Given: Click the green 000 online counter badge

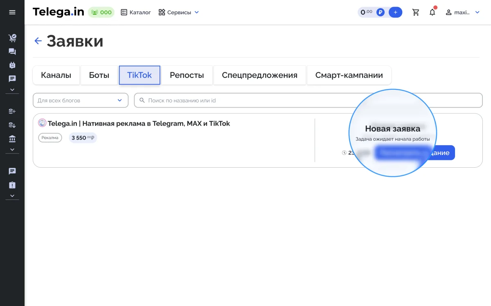Looking at the screenshot, I should pyautogui.click(x=101, y=12).
